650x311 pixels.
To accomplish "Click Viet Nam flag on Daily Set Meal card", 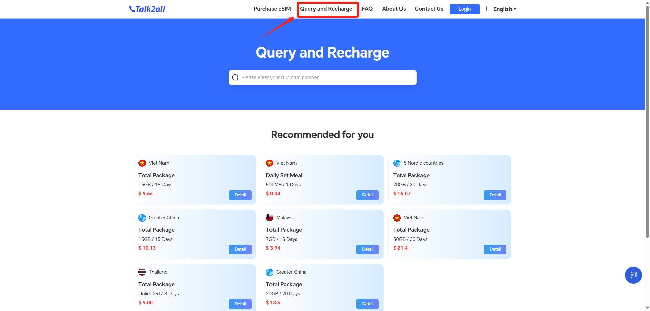I will (x=269, y=163).
